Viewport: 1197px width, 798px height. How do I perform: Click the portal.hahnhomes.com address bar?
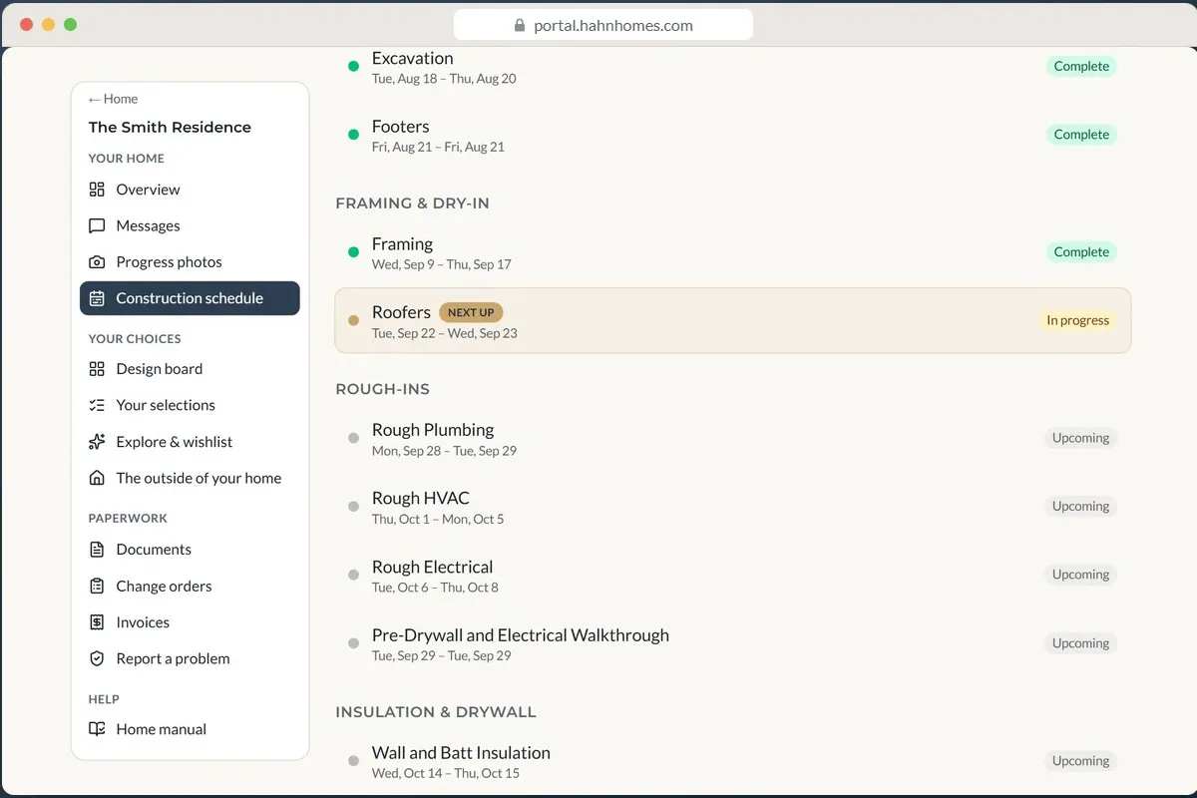(x=603, y=26)
